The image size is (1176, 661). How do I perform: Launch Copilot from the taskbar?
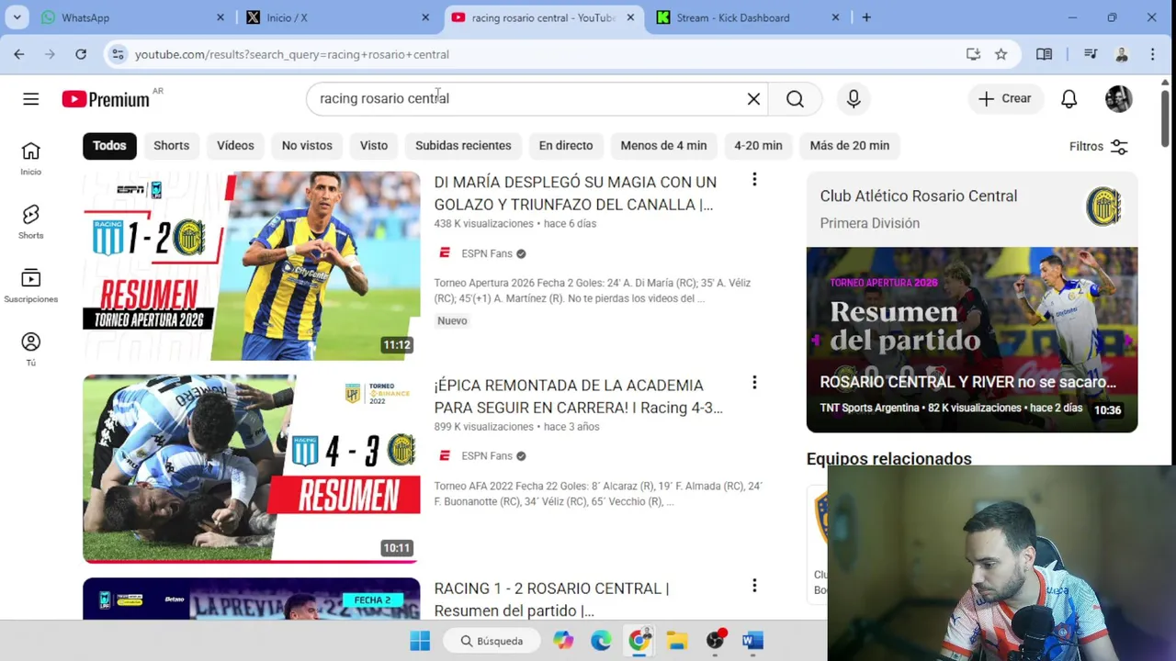tap(563, 641)
